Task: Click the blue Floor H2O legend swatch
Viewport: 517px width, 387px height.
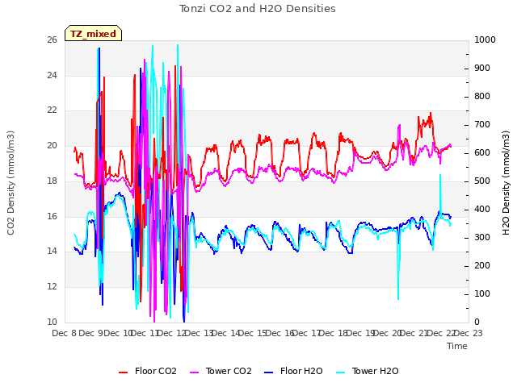Action: point(269,372)
